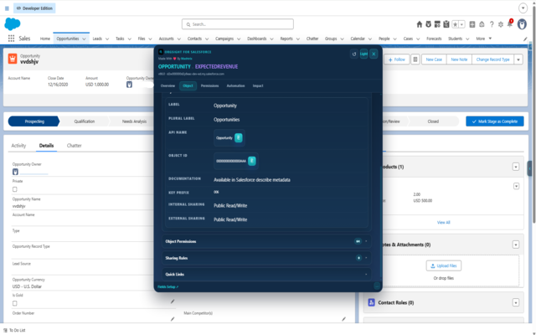Click the edit pencil icon for Order Number
Image resolution: width=536 pixels, height=335 pixels.
173,319
